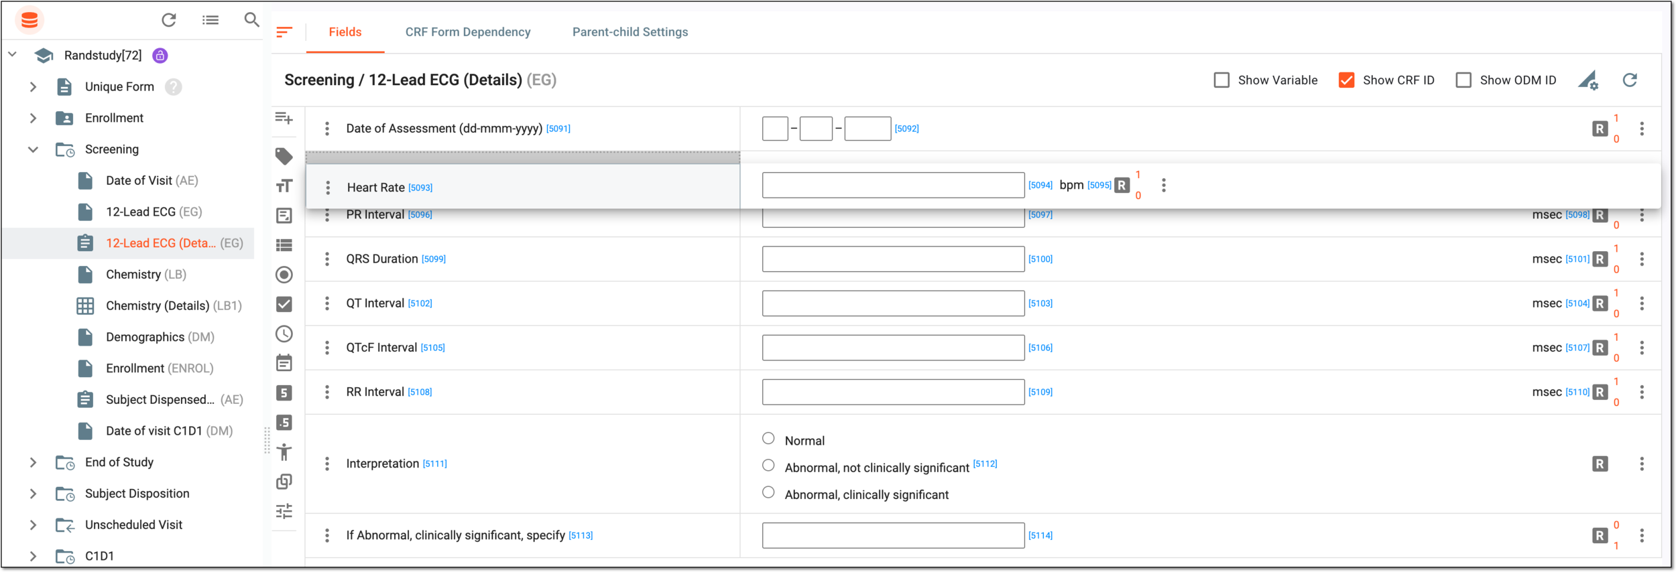This screenshot has width=1676, height=572.
Task: Open more options for Heart Rate row
Action: pyautogui.click(x=1164, y=186)
